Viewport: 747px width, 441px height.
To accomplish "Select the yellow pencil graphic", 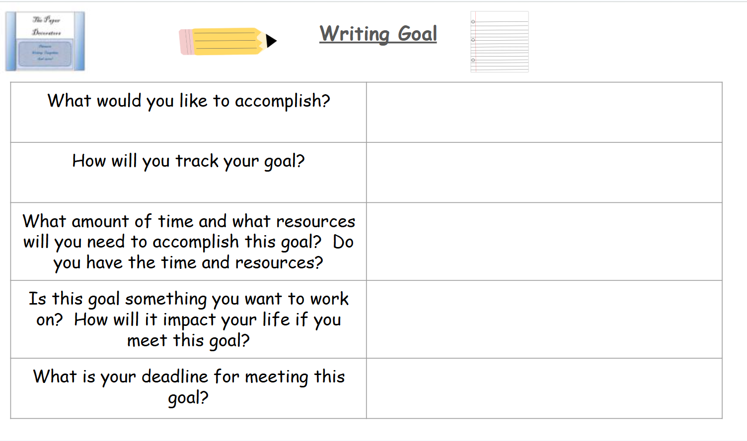I will click(x=226, y=41).
